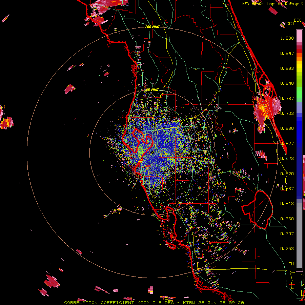The width and height of the screenshot is (305, 305).
Task: Pick the gray swatch beside 0.307
Action: click(299, 236)
